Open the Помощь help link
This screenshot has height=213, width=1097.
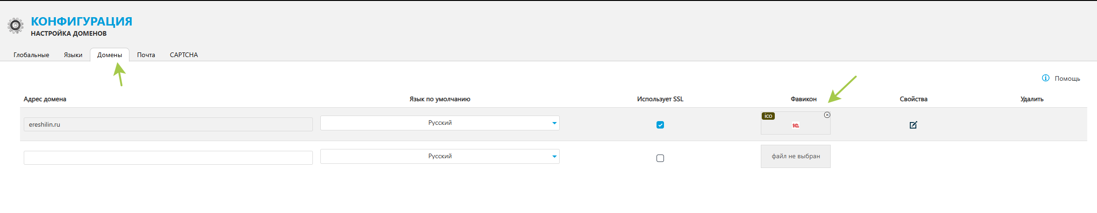point(1067,78)
